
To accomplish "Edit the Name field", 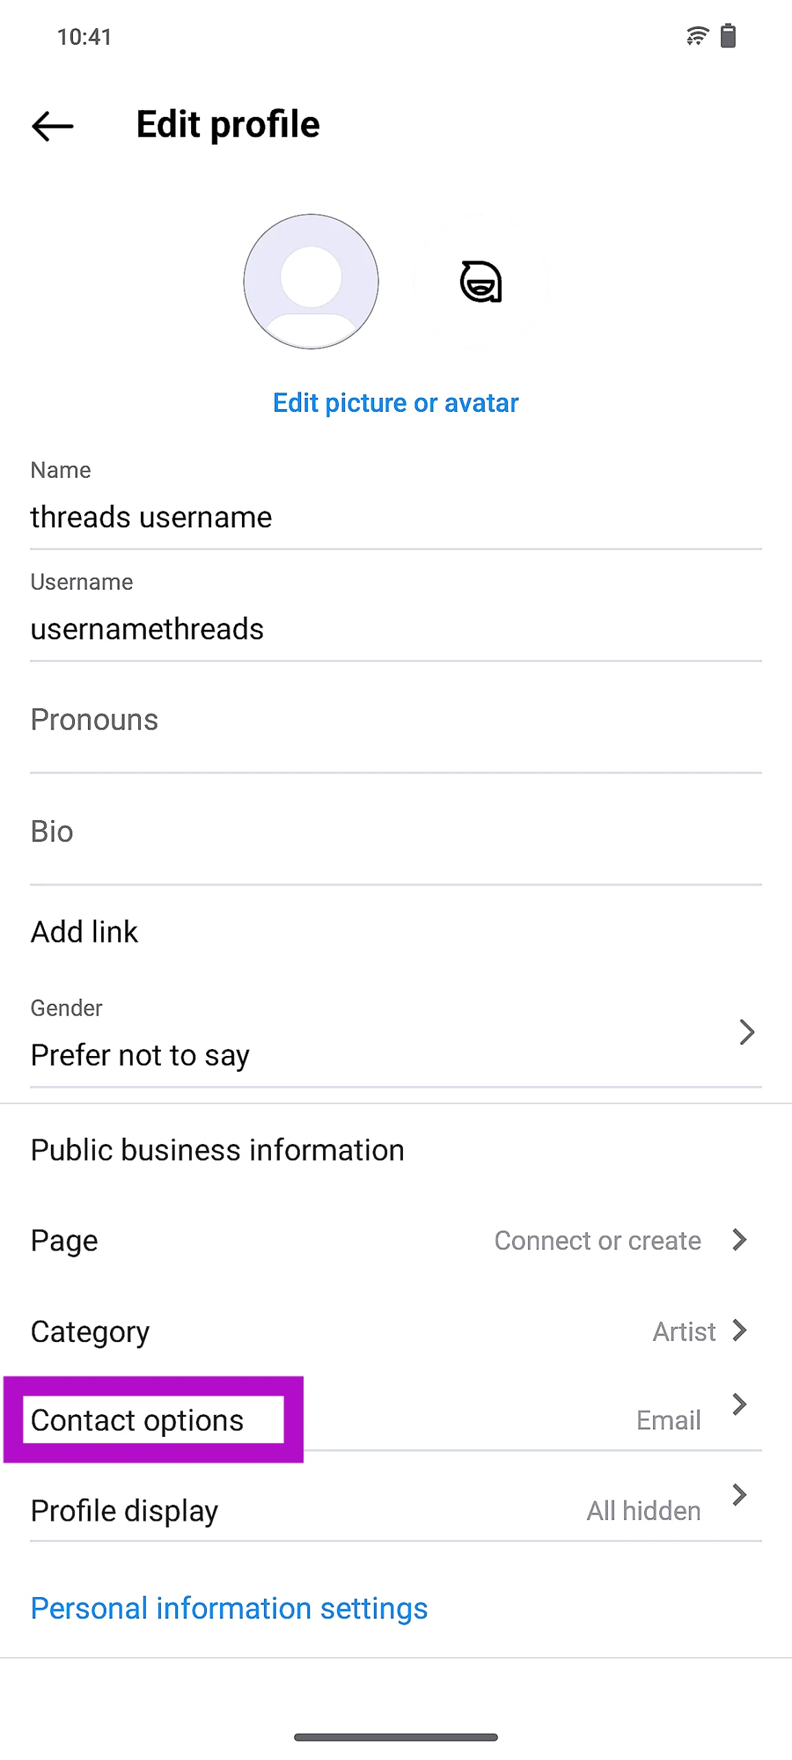I will click(x=395, y=517).
